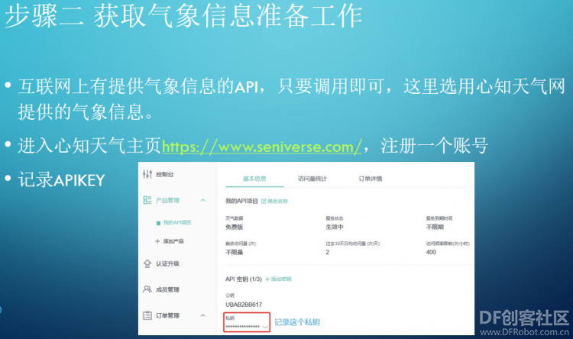573x339 pixels.
Task: Click the 不限期 expiry value
Action: (x=435, y=228)
